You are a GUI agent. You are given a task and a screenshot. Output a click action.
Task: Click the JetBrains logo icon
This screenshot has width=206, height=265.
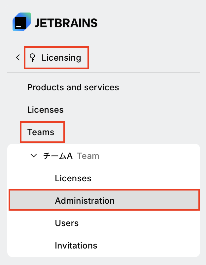22,22
